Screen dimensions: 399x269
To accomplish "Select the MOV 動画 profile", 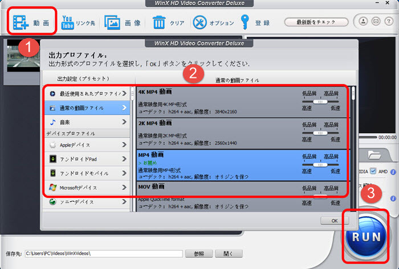I will tap(243, 197).
